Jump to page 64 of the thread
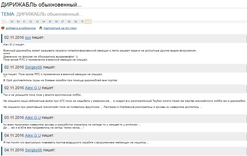This screenshot has width=247, height=156. pos(44,21)
